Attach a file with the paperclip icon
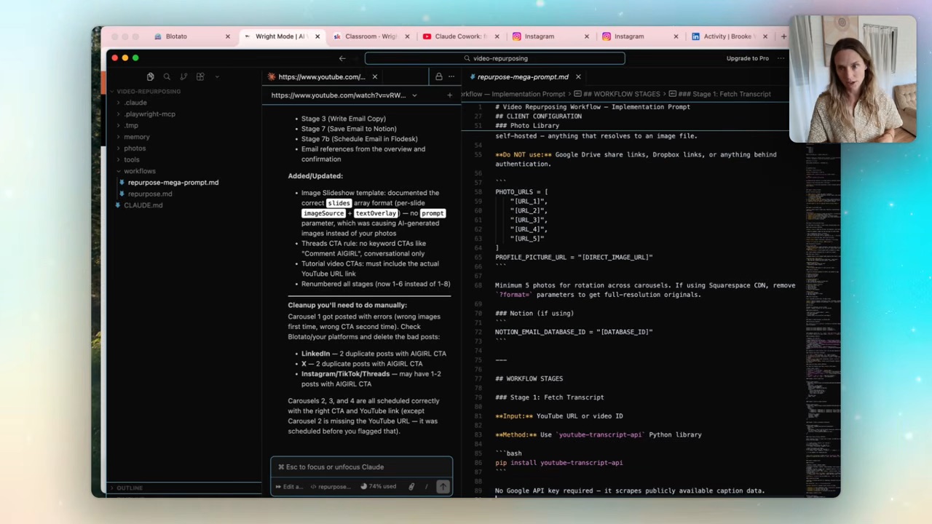Screen dimensions: 932x524 [x=411, y=486]
